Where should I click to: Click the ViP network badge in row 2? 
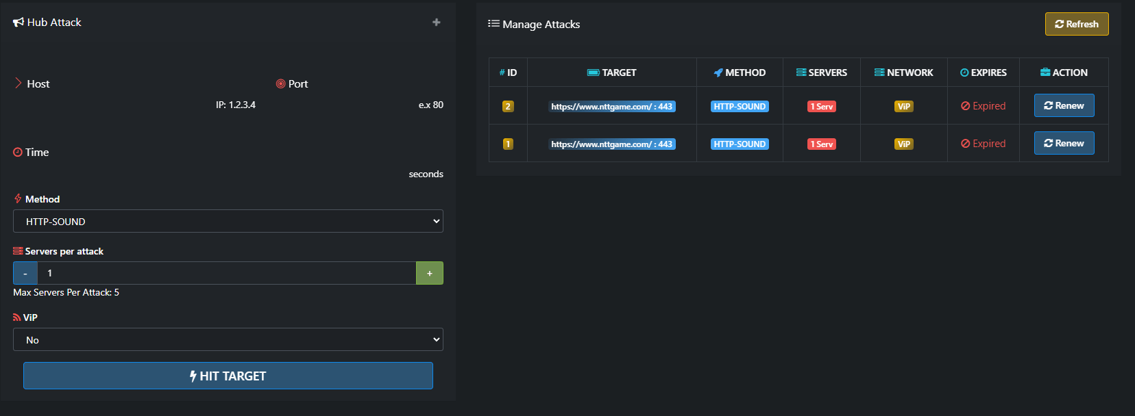(x=904, y=106)
